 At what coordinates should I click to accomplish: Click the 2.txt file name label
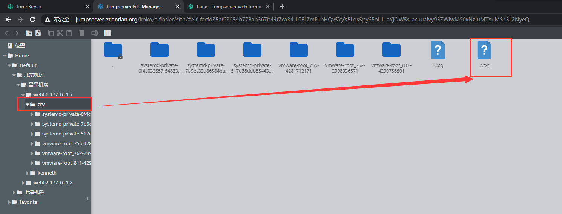(484, 65)
